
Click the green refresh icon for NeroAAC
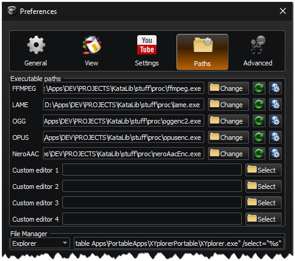[259, 154]
